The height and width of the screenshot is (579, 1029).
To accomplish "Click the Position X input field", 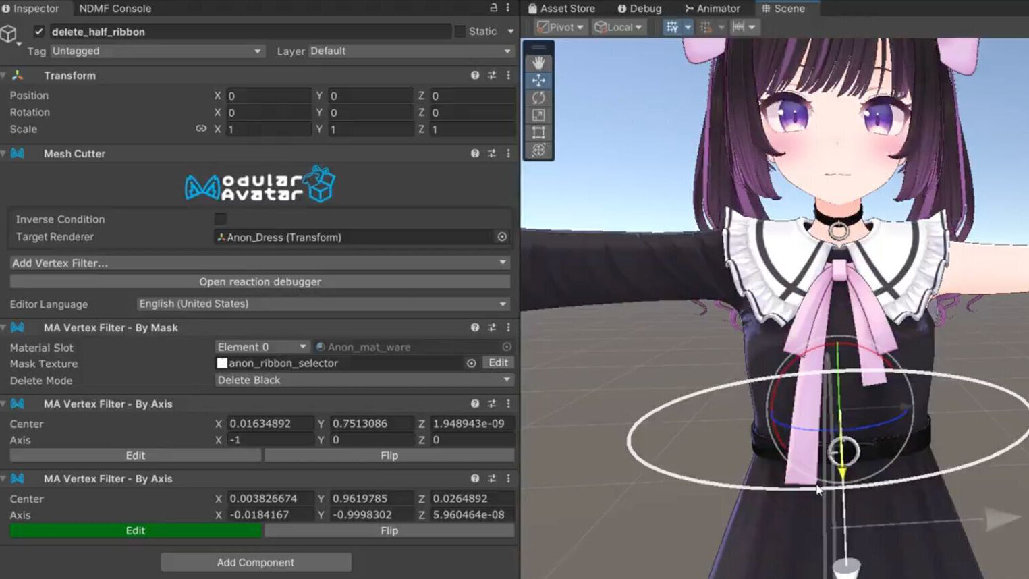I will (269, 96).
